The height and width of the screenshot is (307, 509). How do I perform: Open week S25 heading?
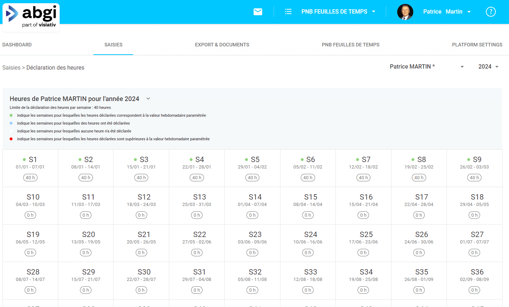coord(366,235)
